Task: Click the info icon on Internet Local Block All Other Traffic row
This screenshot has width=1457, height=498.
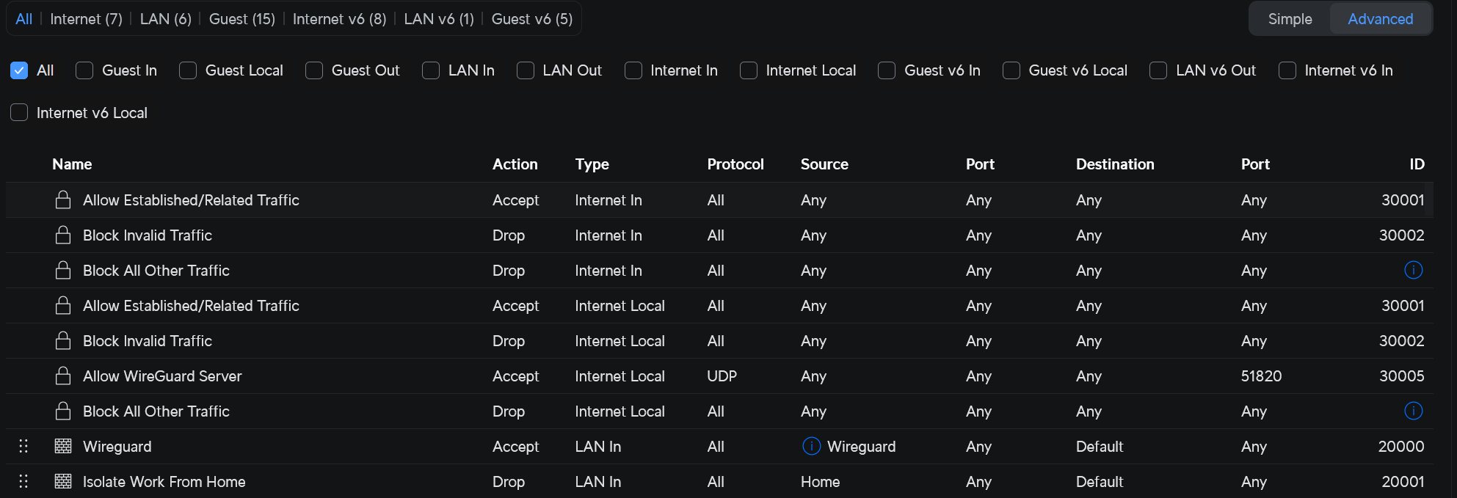Action: coord(1413,411)
